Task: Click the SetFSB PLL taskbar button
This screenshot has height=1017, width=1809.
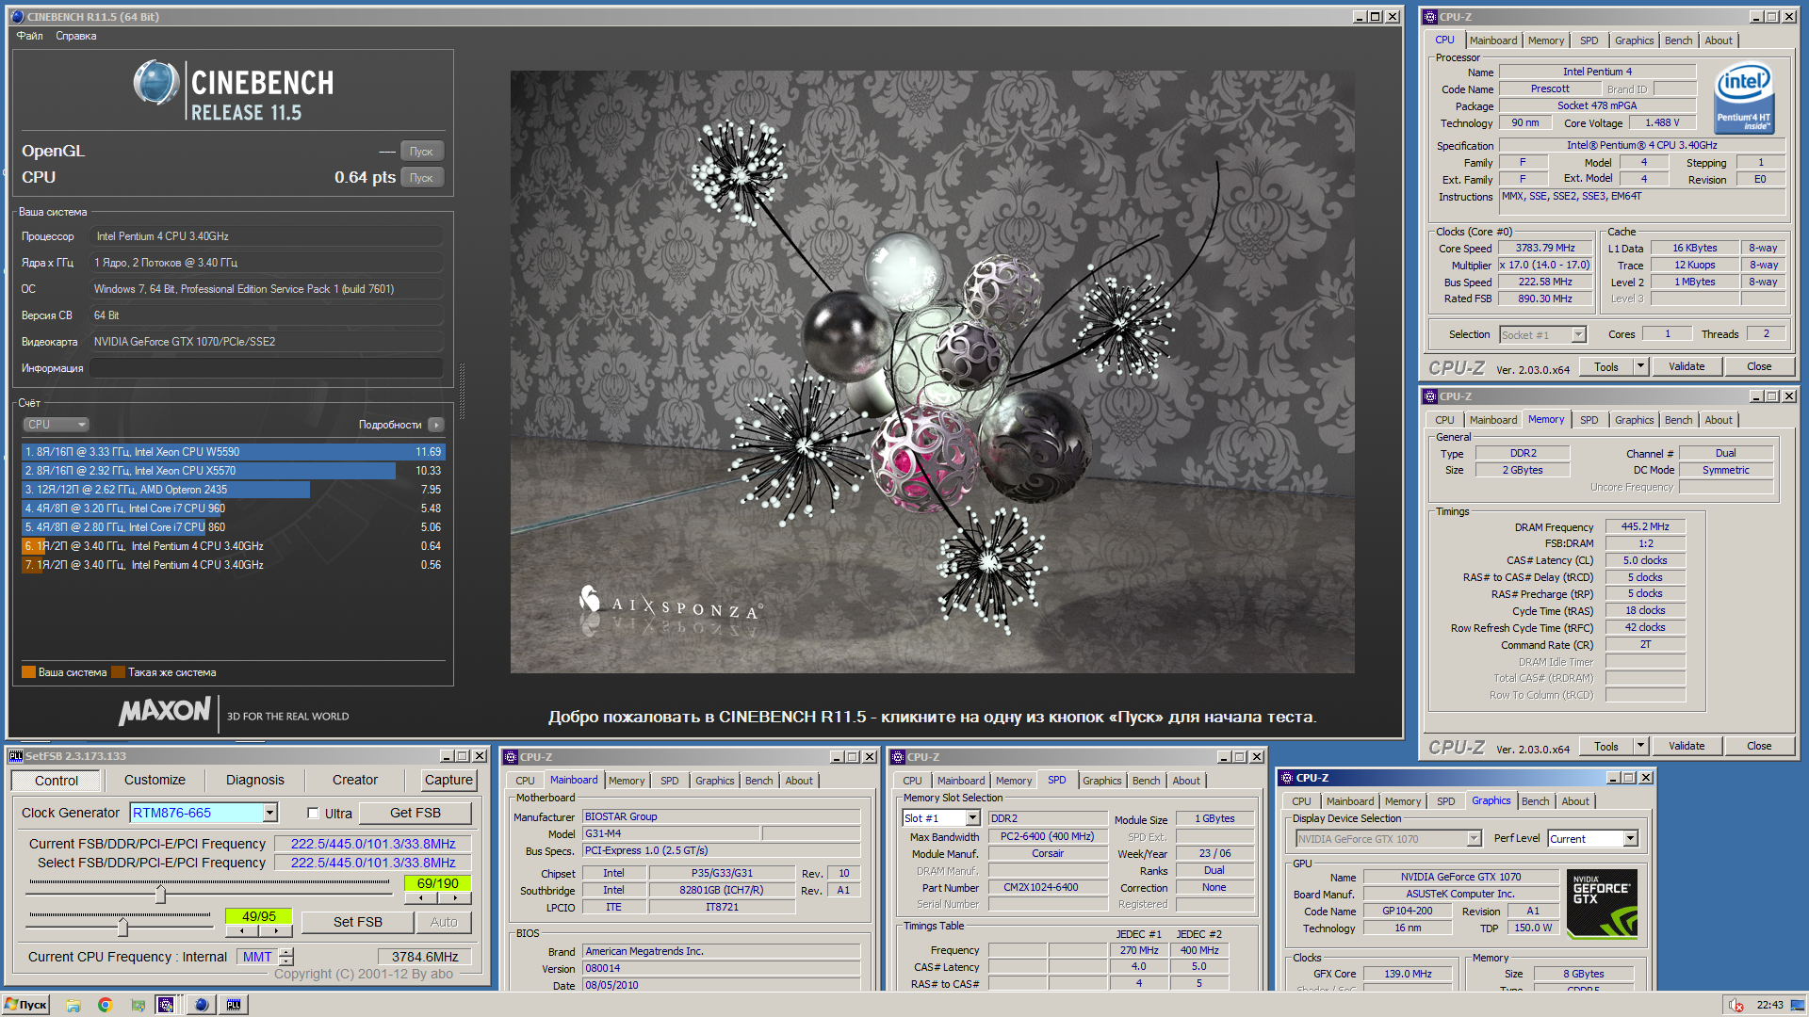Action: 234,1005
